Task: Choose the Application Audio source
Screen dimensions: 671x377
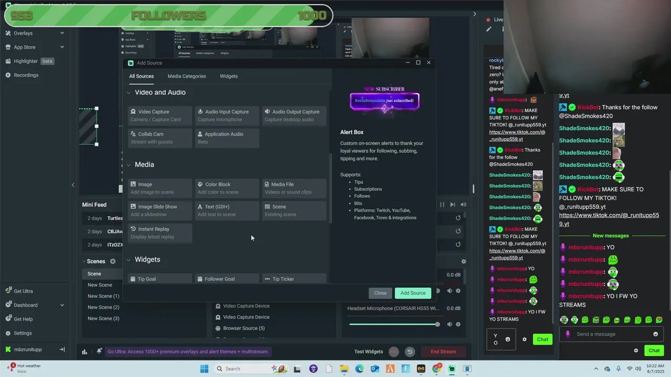Action: coord(227,138)
